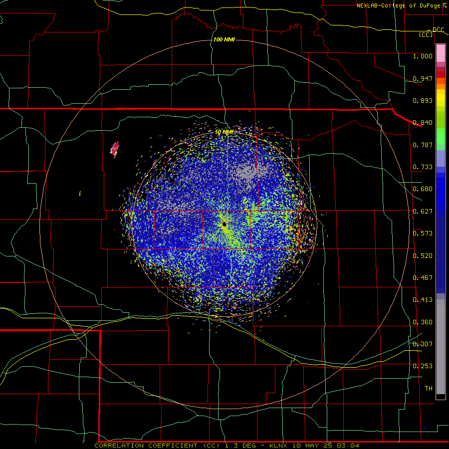This screenshot has height=449, width=449.
Task: Click the TH label at legend bottom
Action: coord(429,389)
